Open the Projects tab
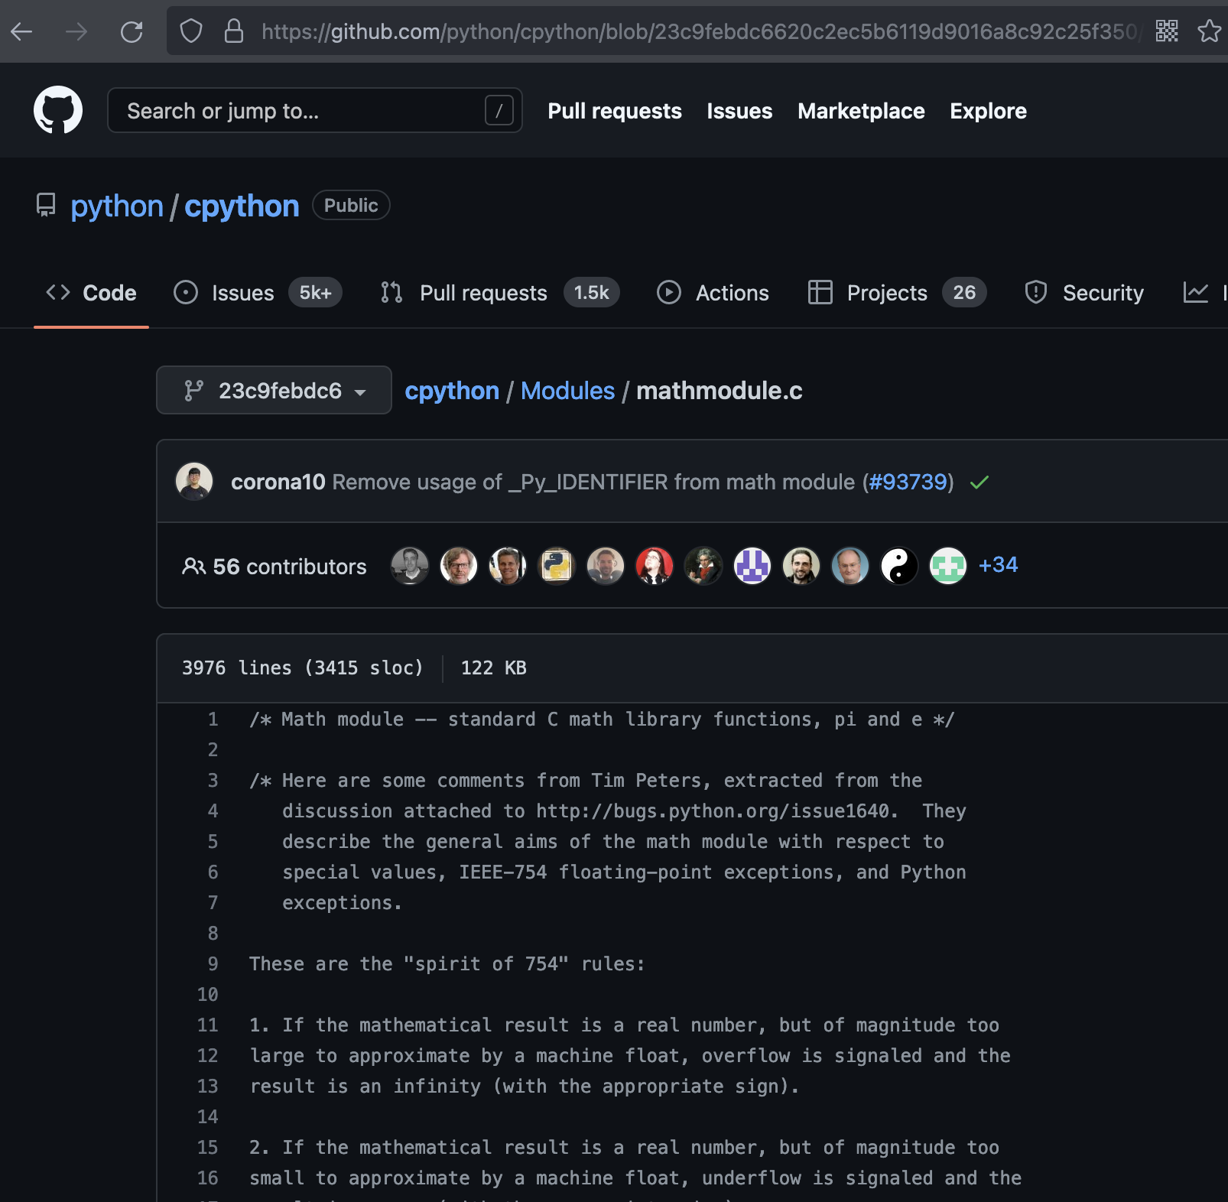 click(897, 293)
